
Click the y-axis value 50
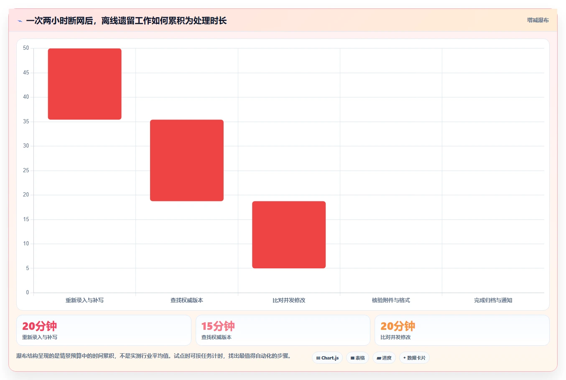pyautogui.click(x=26, y=48)
